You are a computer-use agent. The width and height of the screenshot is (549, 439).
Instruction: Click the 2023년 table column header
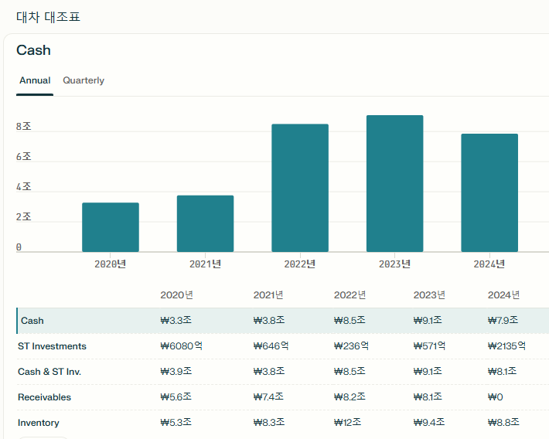coord(429,295)
